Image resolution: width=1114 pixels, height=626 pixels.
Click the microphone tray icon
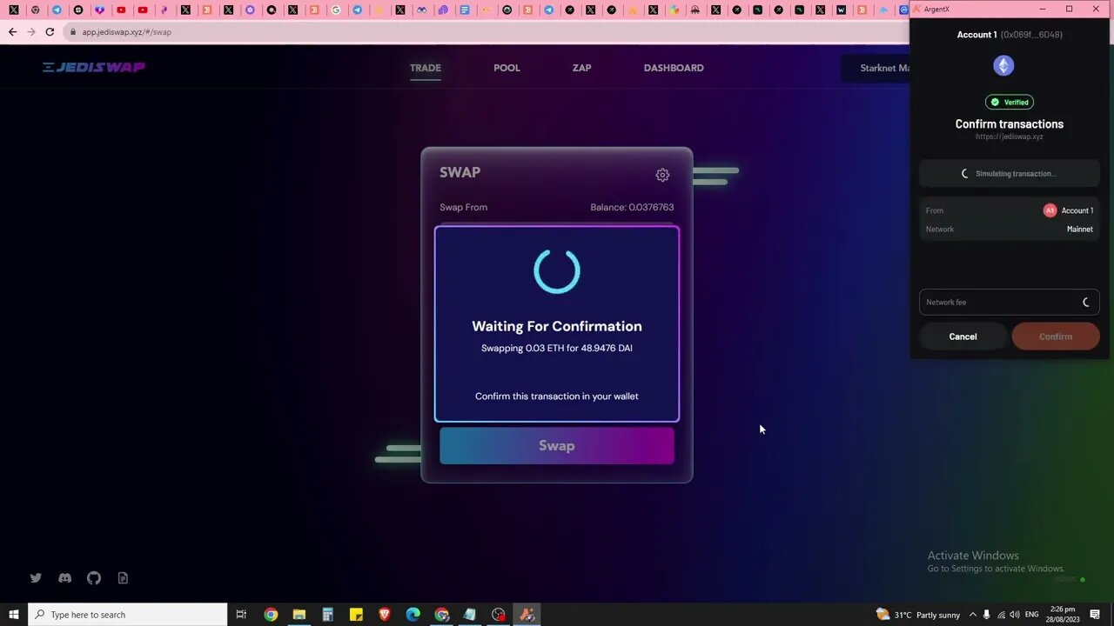[x=987, y=615]
